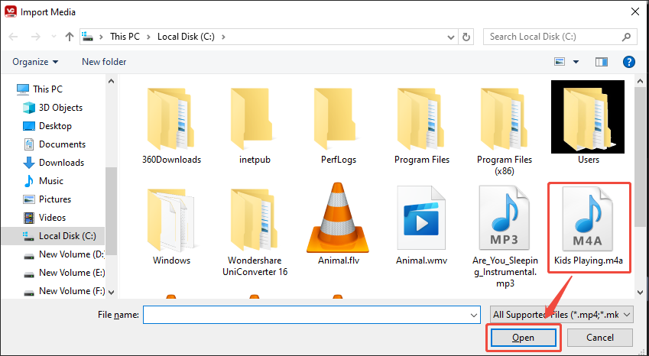Click the sidebar scroll up arrow
Screen dimensions: 649x356
click(x=112, y=81)
